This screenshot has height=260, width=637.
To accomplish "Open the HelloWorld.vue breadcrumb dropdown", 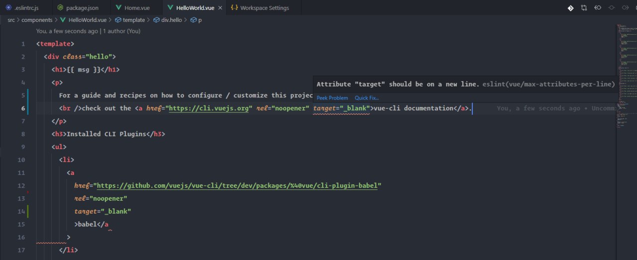I will pos(83,20).
